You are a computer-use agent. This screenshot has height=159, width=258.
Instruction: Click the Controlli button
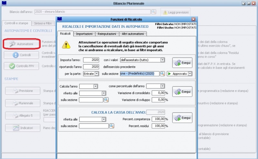point(22,55)
